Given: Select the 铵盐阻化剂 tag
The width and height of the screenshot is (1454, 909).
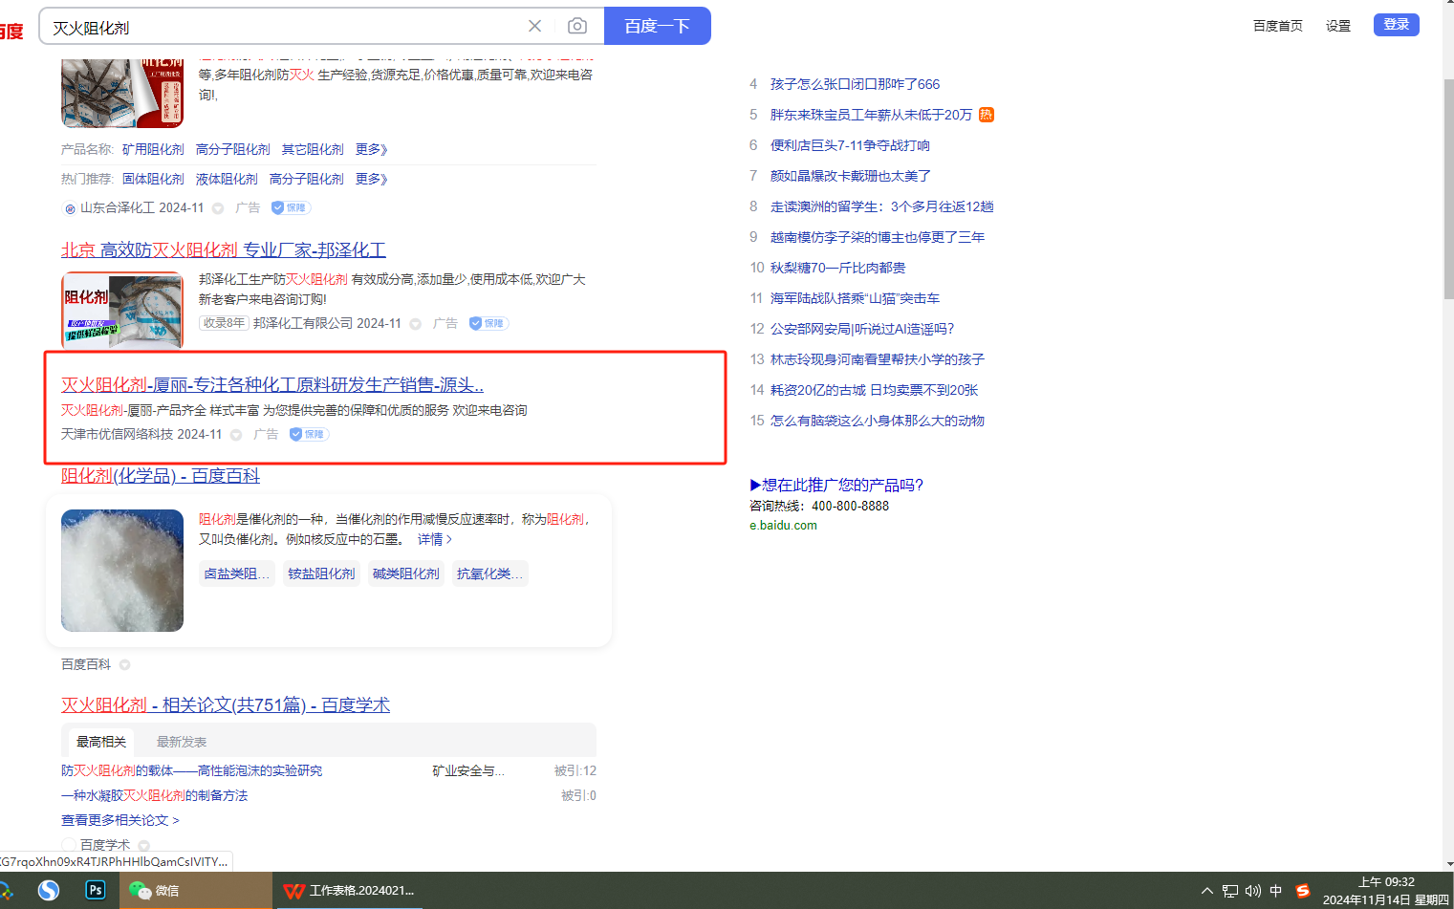Looking at the screenshot, I should (x=321, y=574).
